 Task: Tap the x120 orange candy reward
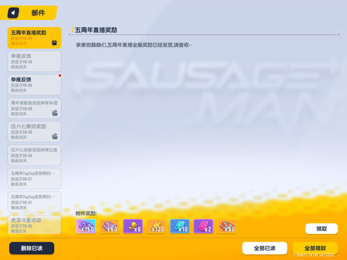[x=156, y=226]
